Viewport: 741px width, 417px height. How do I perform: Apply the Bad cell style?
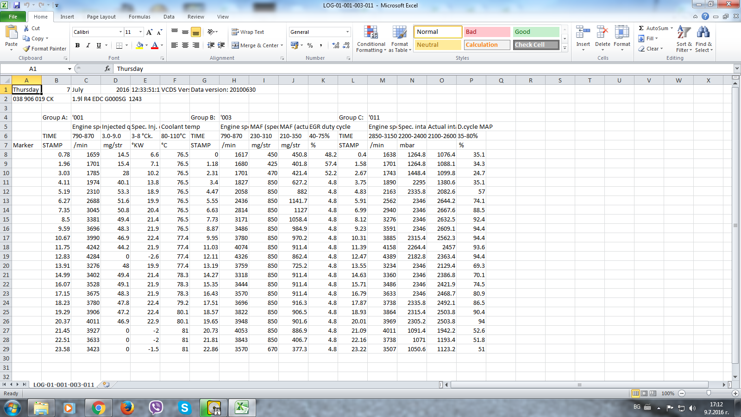487,32
